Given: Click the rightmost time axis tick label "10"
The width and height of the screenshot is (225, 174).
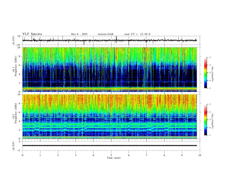Looking at the screenshot, I should (x=200, y=155).
